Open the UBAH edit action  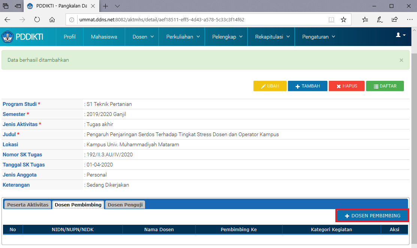click(x=270, y=86)
